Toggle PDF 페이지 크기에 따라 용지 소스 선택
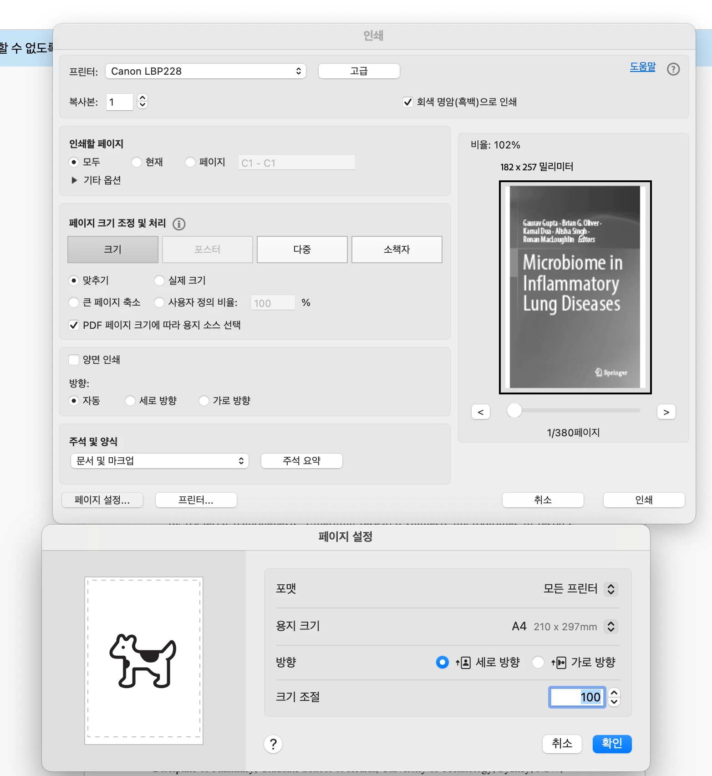The width and height of the screenshot is (712, 776). tap(73, 325)
